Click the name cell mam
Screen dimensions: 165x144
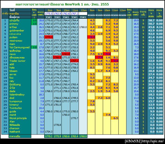click(x=20, y=44)
